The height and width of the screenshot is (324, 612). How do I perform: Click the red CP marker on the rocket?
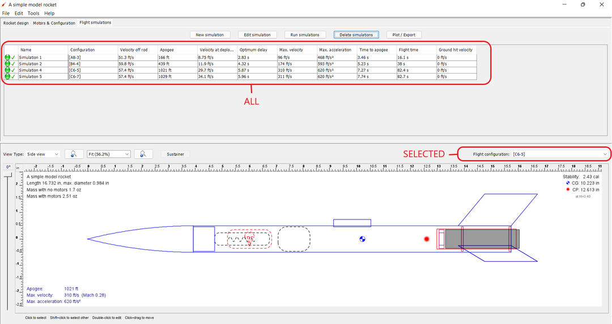(427, 239)
